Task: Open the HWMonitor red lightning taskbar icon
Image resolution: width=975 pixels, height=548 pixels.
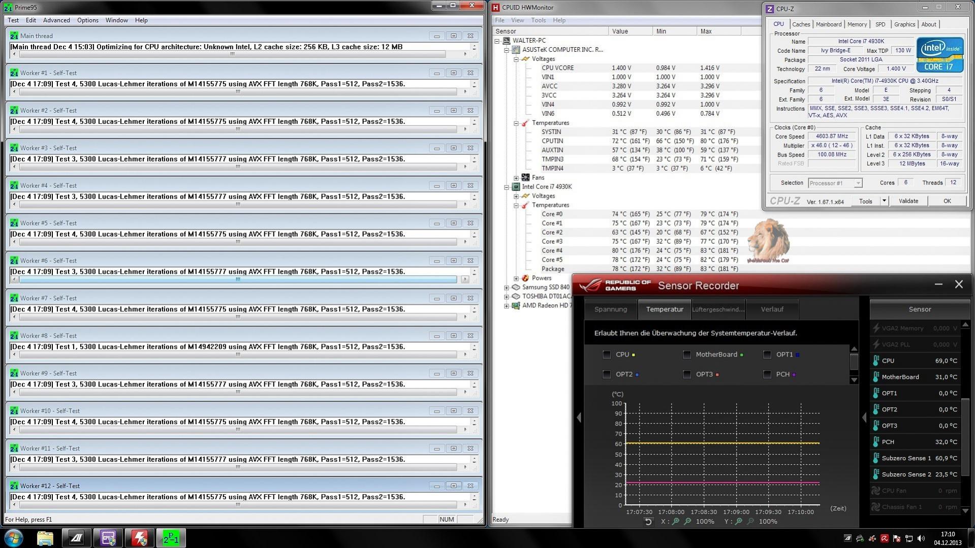Action: pos(139,538)
